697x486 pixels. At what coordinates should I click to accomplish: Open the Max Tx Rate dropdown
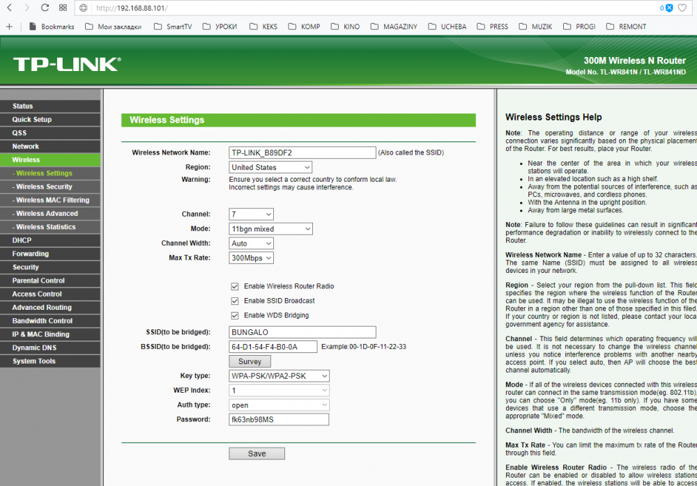[x=251, y=258]
